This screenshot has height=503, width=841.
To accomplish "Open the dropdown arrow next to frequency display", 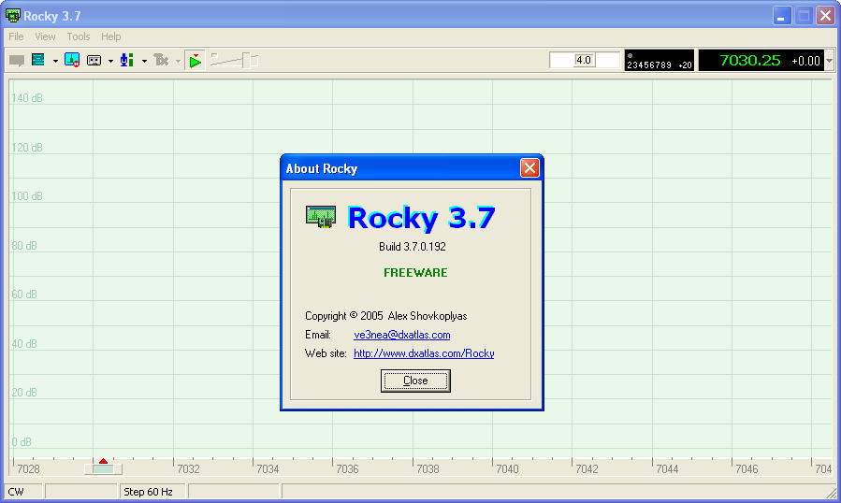I will [x=829, y=61].
